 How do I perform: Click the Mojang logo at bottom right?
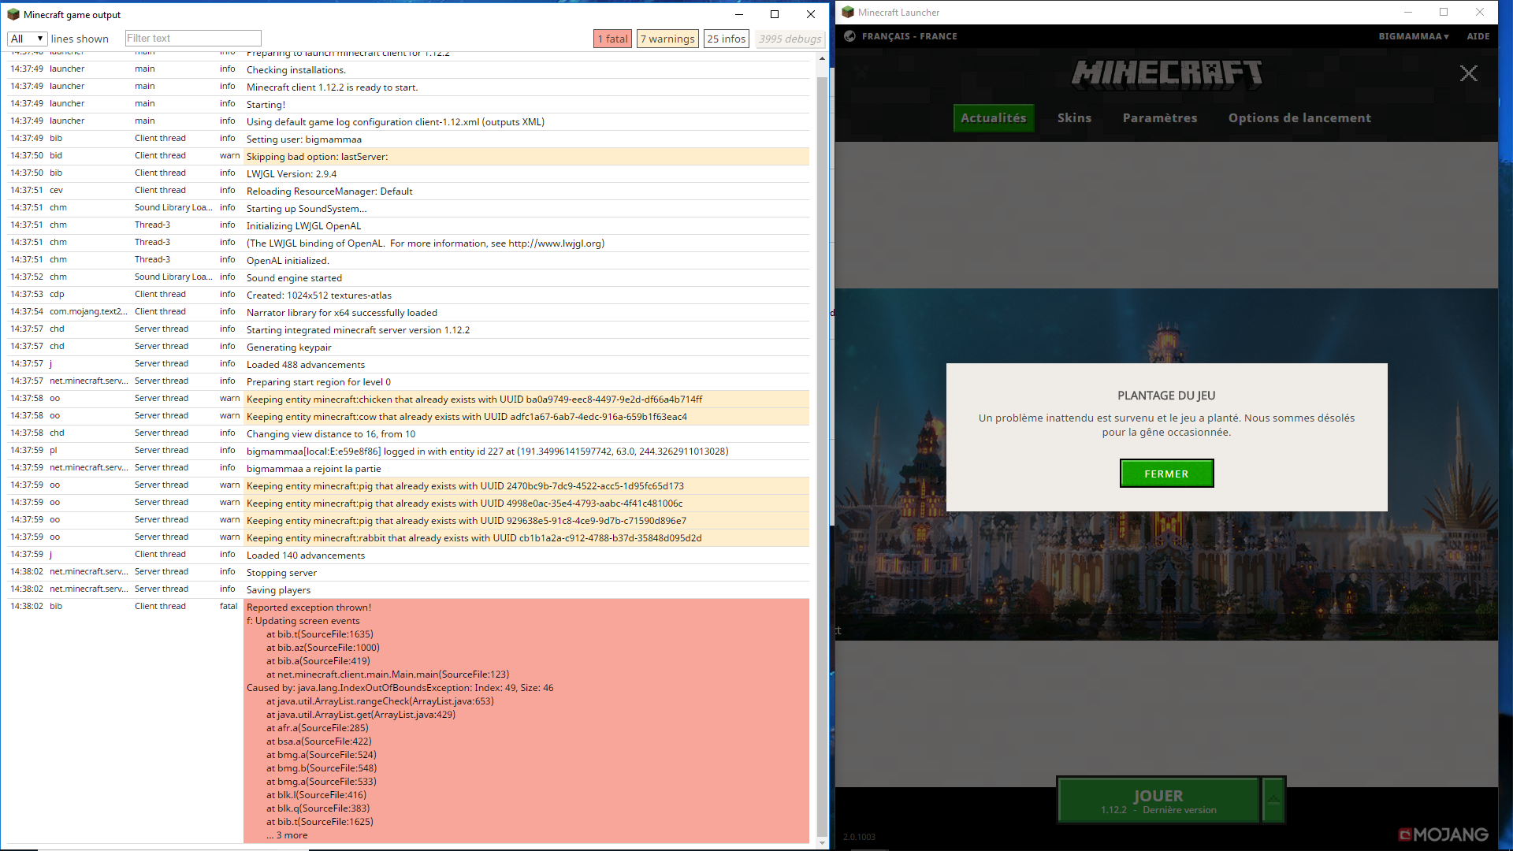1444,834
